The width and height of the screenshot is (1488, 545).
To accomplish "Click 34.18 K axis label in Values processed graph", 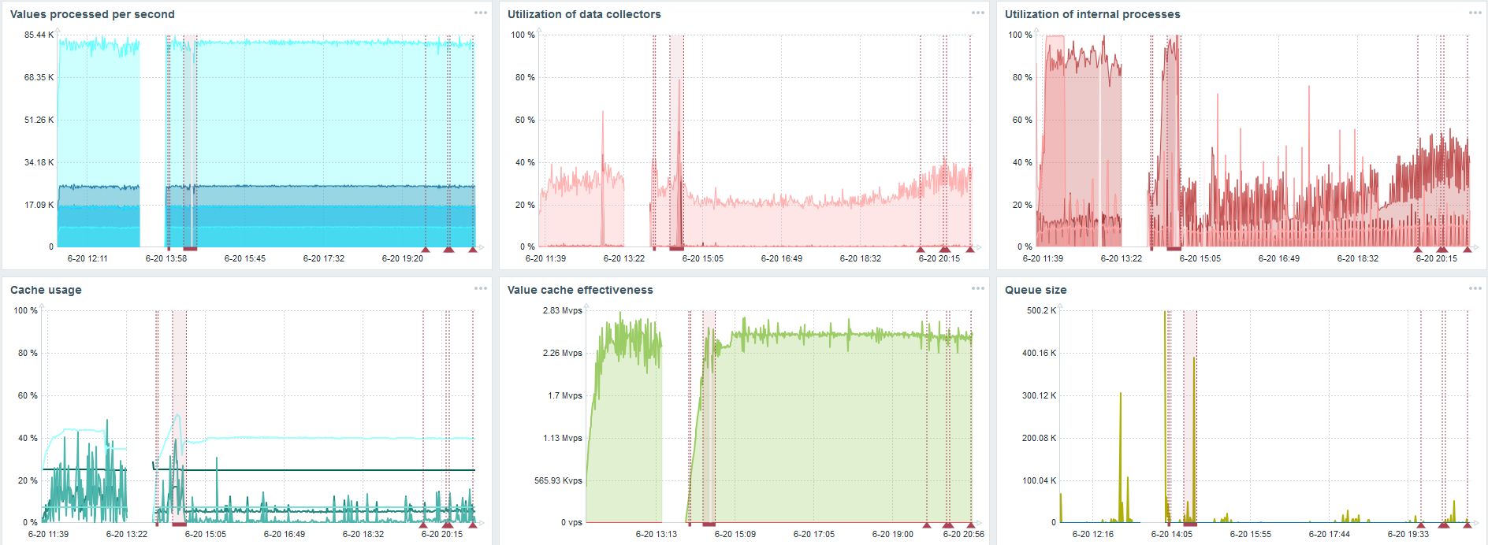I will (39, 162).
